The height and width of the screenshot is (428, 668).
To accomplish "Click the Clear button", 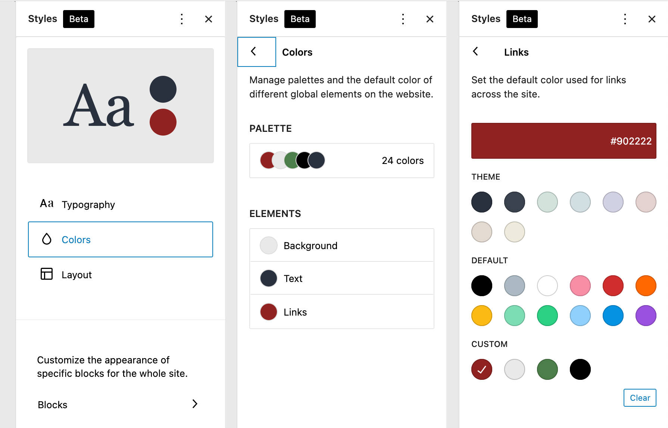I will (x=640, y=398).
